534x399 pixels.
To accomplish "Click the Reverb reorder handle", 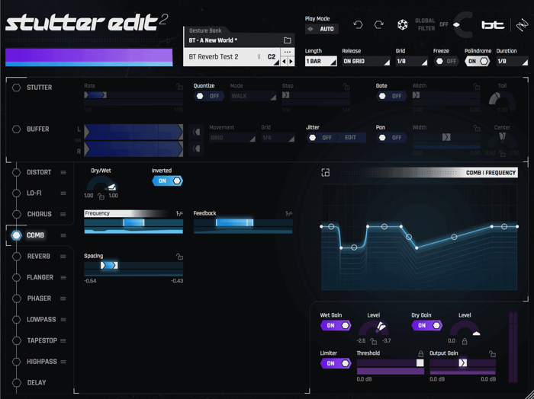I will click(x=63, y=257).
